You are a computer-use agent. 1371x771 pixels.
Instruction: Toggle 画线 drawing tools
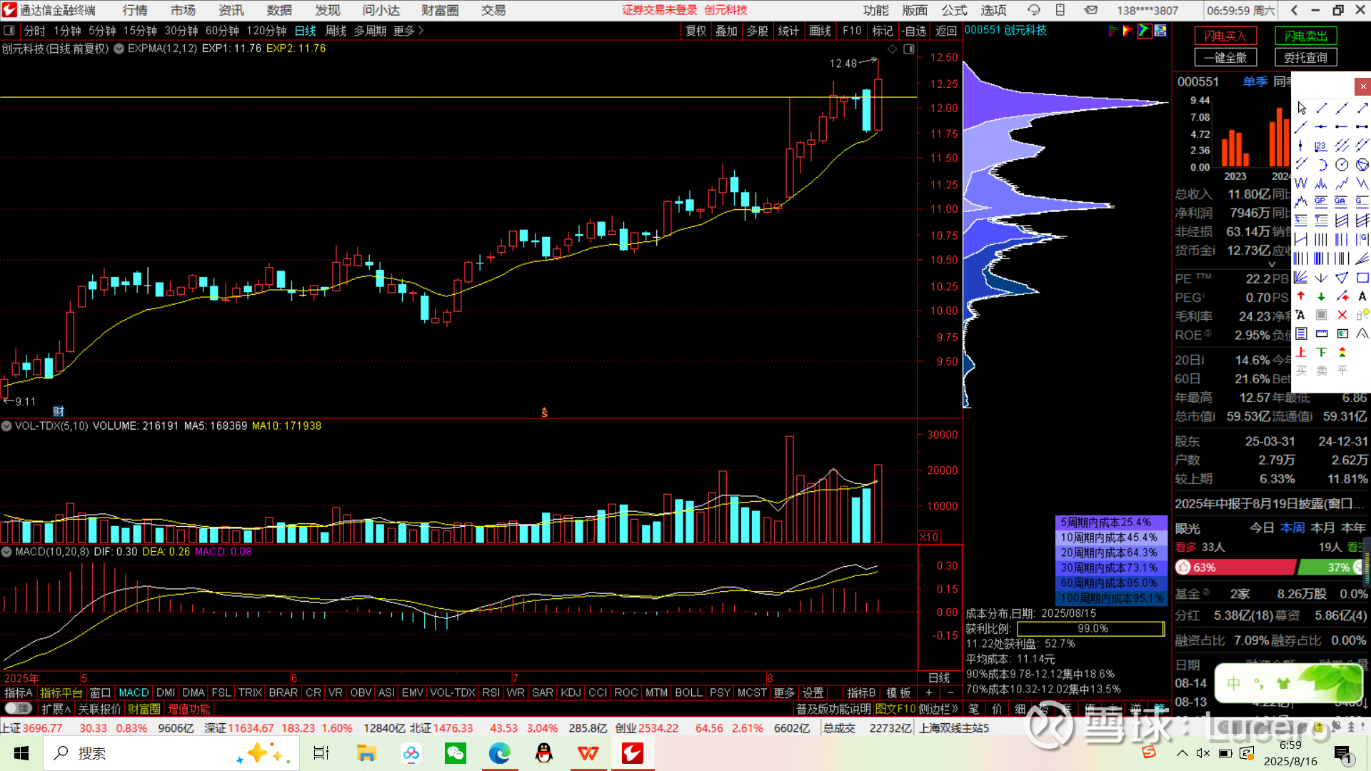tap(820, 31)
